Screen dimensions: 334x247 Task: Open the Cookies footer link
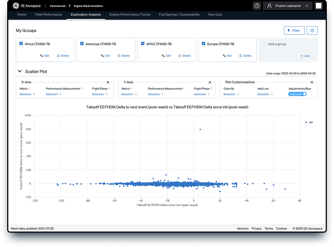coord(281,228)
